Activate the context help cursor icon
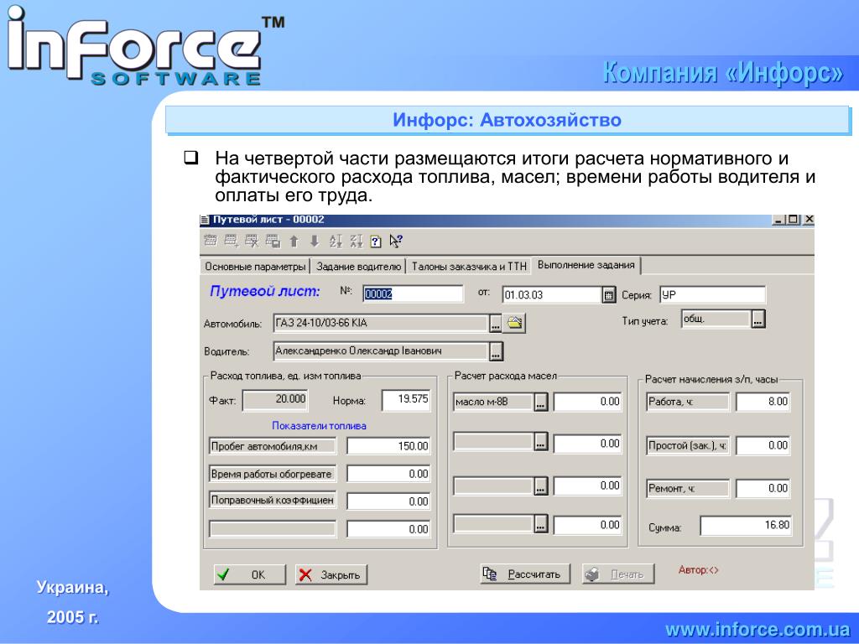The height and width of the screenshot is (644, 859). [396, 241]
